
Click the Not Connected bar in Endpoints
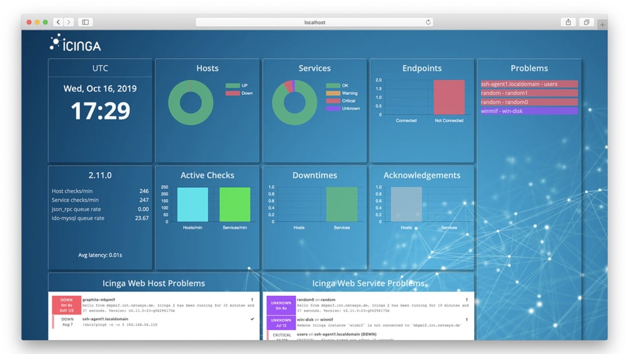449,97
